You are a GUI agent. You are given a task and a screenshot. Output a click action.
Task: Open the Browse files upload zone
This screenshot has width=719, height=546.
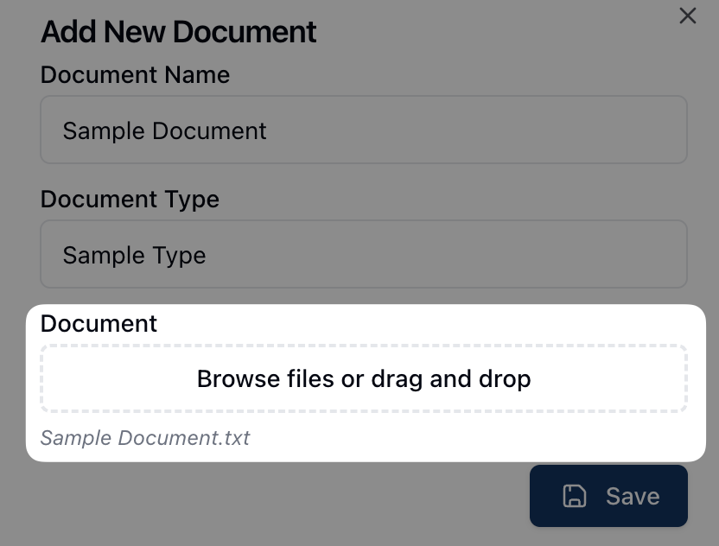coord(363,379)
